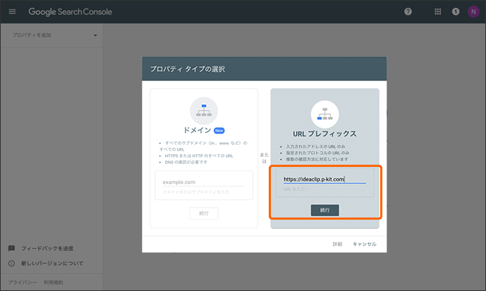486x291 pixels.
Task: Focus the URL prefix input field
Action: click(x=324, y=179)
